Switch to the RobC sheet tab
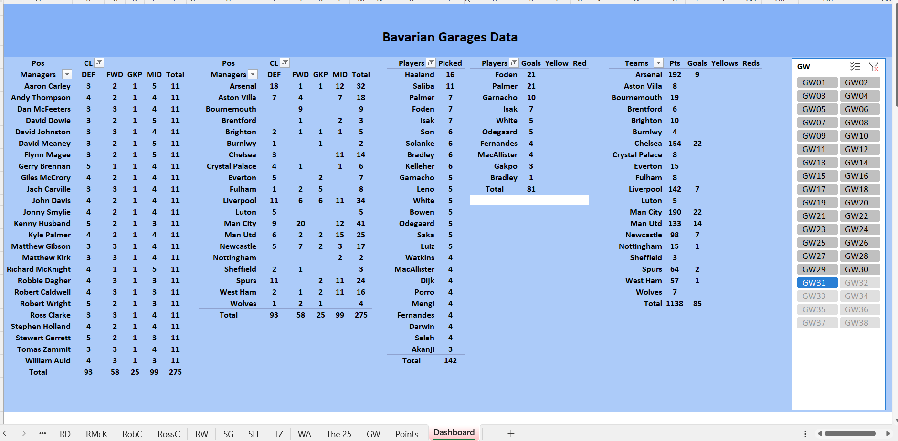The width and height of the screenshot is (898, 441). click(132, 434)
